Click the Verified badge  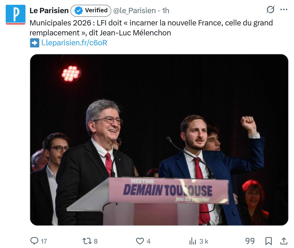91,11
